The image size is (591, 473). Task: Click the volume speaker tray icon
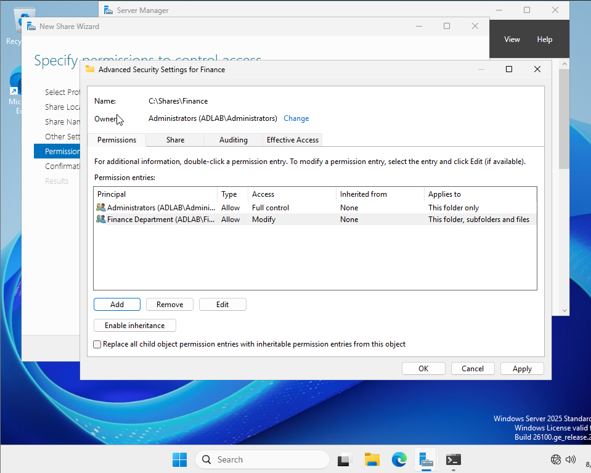point(571,459)
